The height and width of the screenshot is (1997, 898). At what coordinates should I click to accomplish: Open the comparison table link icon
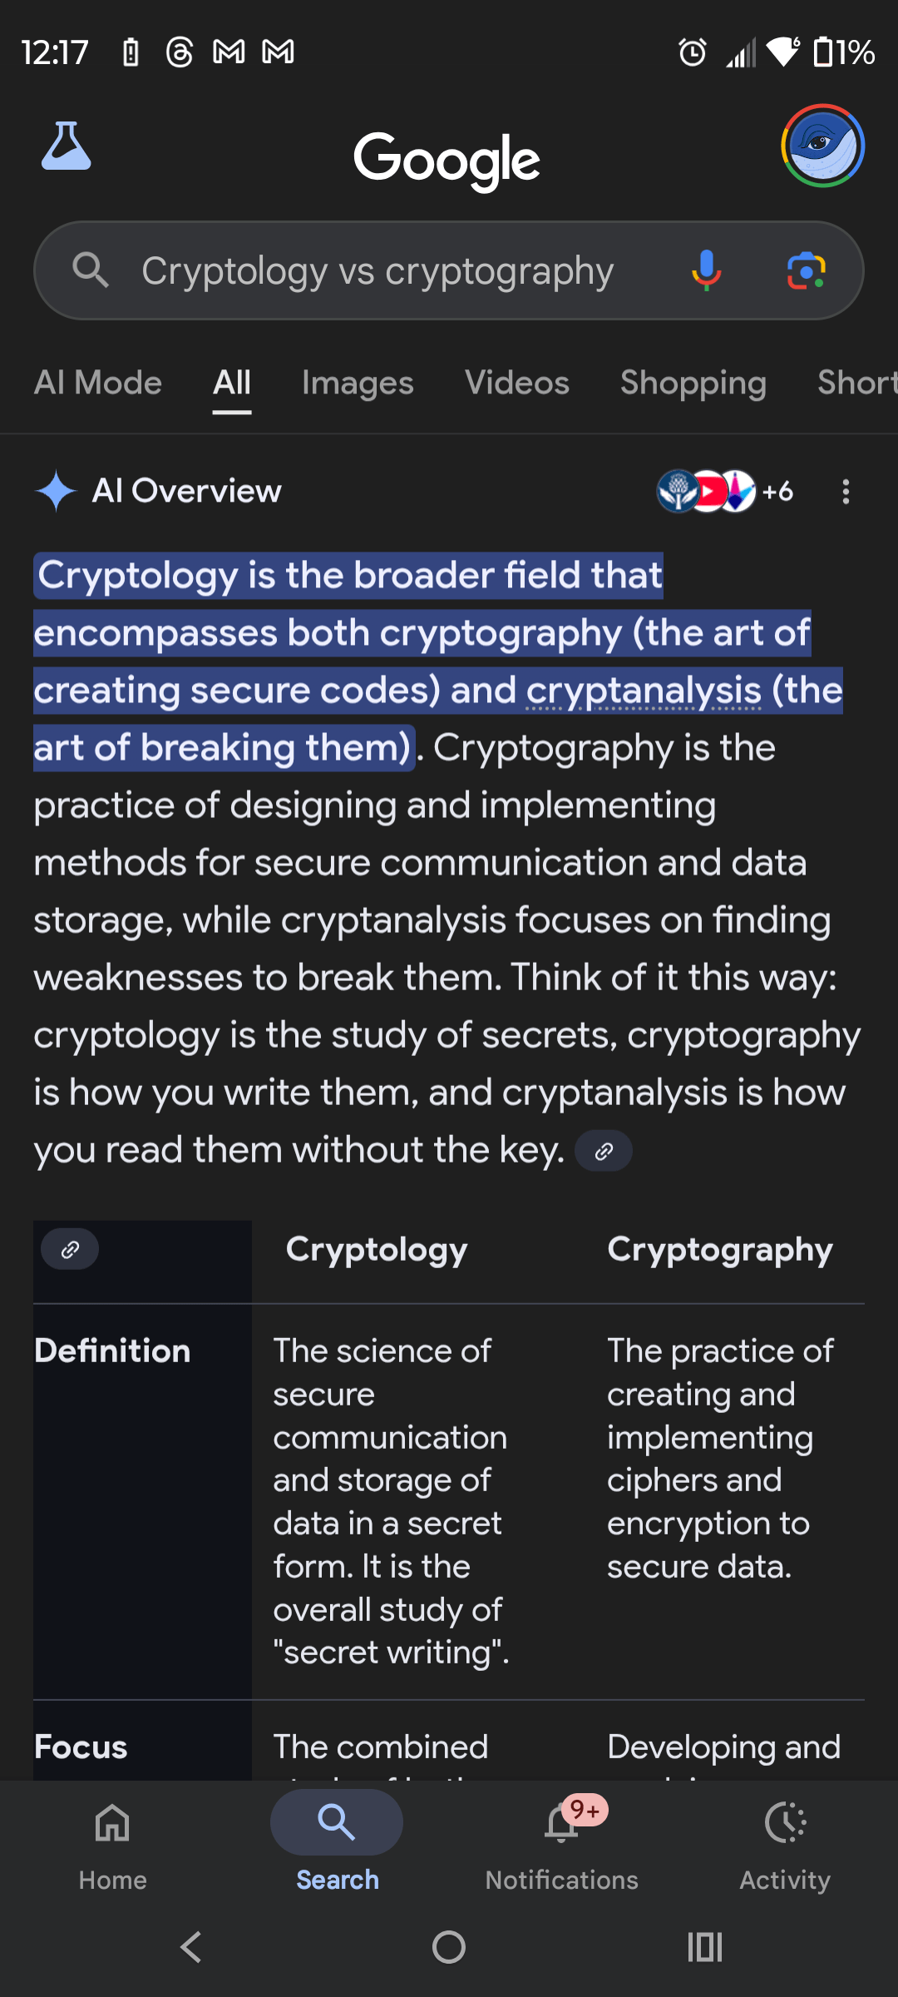pyautogui.click(x=69, y=1249)
